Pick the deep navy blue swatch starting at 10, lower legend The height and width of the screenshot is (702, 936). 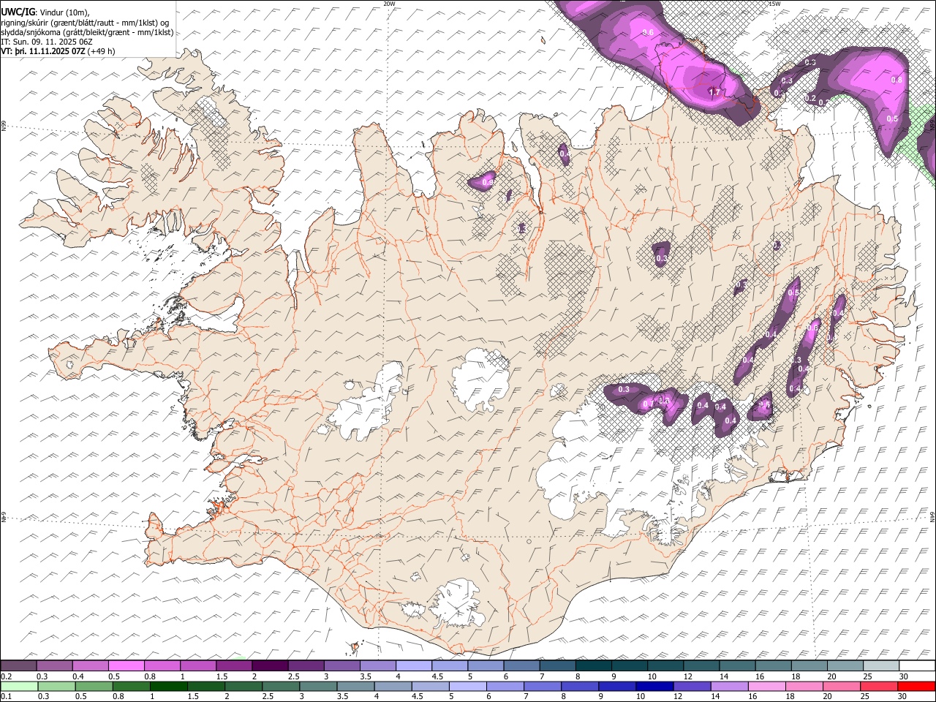click(x=654, y=686)
